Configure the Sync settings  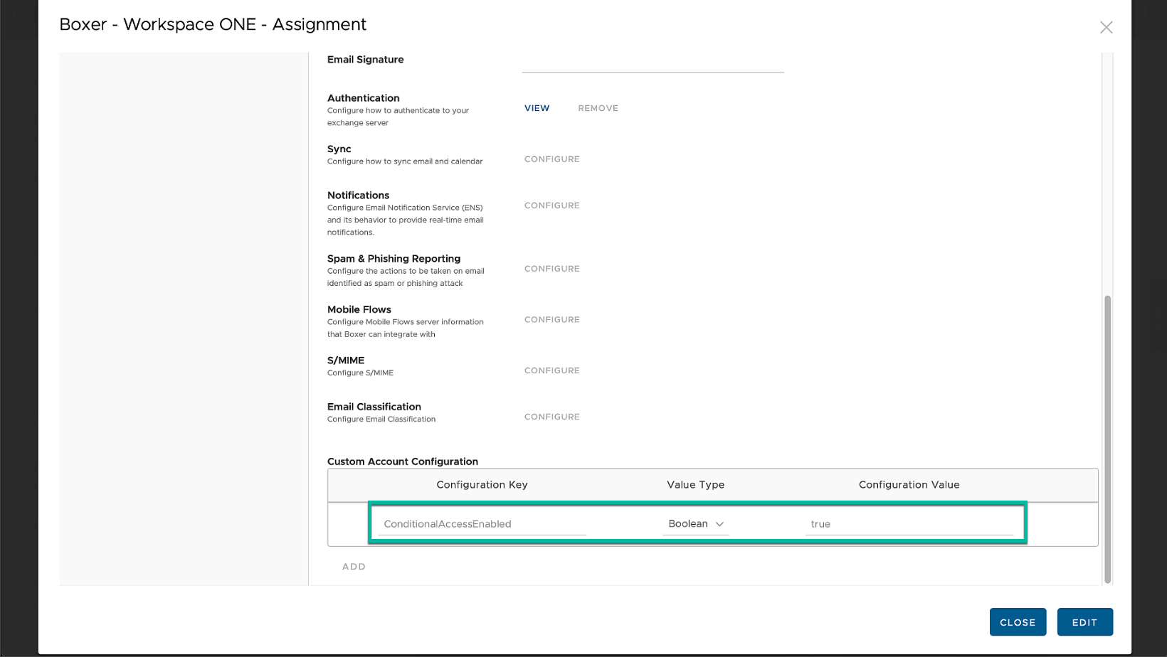[551, 159]
